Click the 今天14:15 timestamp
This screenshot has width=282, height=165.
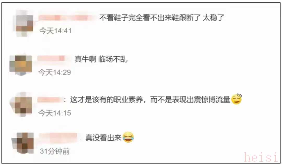[x=55, y=113]
